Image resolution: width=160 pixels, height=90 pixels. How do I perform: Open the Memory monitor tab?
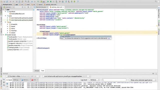pos(26,80)
